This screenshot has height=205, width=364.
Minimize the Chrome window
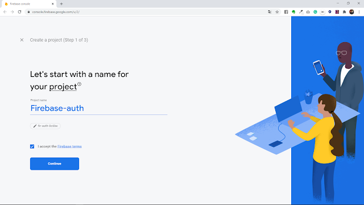click(x=338, y=3)
